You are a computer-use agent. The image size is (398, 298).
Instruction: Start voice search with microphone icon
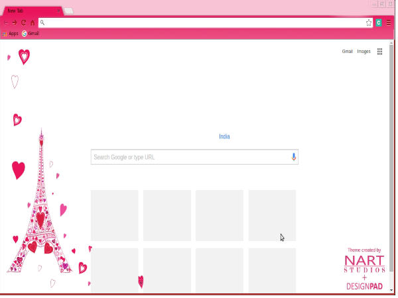click(294, 157)
